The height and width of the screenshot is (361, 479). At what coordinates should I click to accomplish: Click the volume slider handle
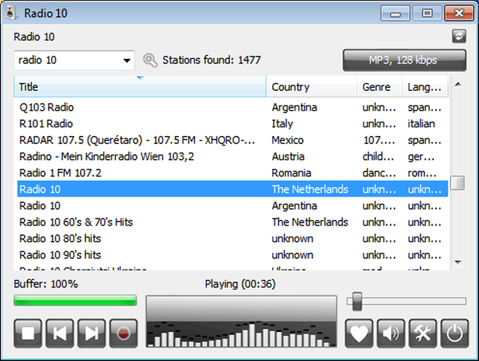pyautogui.click(x=357, y=301)
